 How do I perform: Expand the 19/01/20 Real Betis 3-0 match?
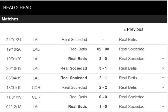(x=163, y=59)
